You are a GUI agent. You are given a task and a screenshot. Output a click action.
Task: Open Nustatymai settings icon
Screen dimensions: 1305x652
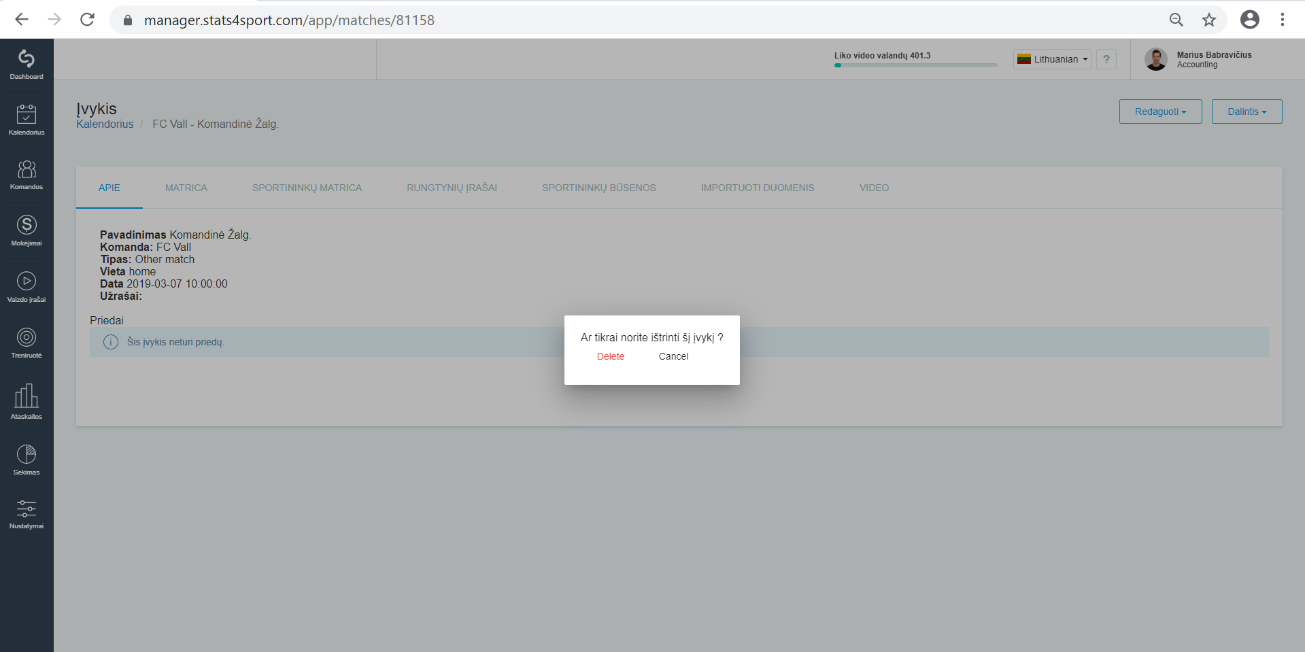(x=27, y=514)
